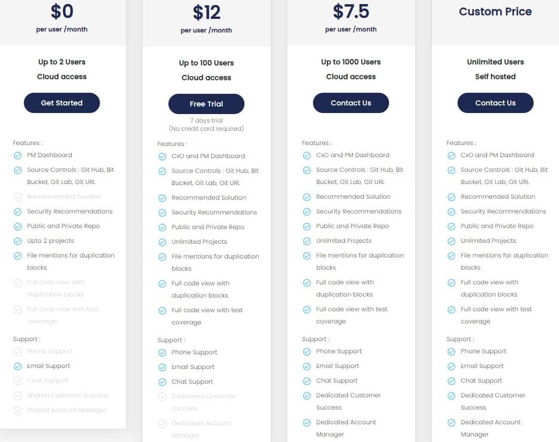Click Public and Private Repo icon in $7.5 plan
The image size is (559, 442).
tap(307, 226)
